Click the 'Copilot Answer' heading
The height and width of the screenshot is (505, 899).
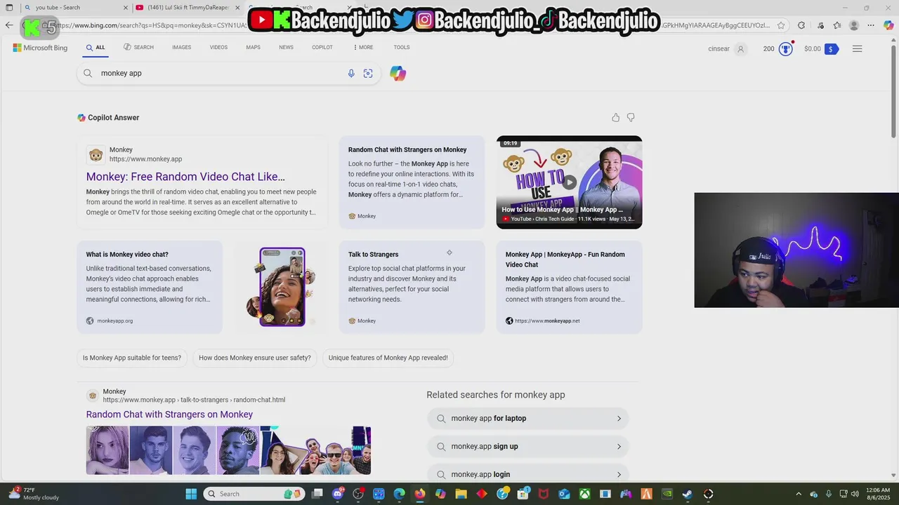(x=113, y=118)
